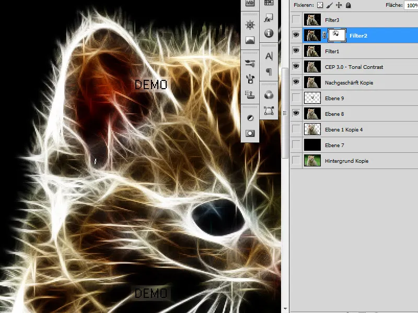Select the Ebene 7 layer name

pyautogui.click(x=334, y=146)
